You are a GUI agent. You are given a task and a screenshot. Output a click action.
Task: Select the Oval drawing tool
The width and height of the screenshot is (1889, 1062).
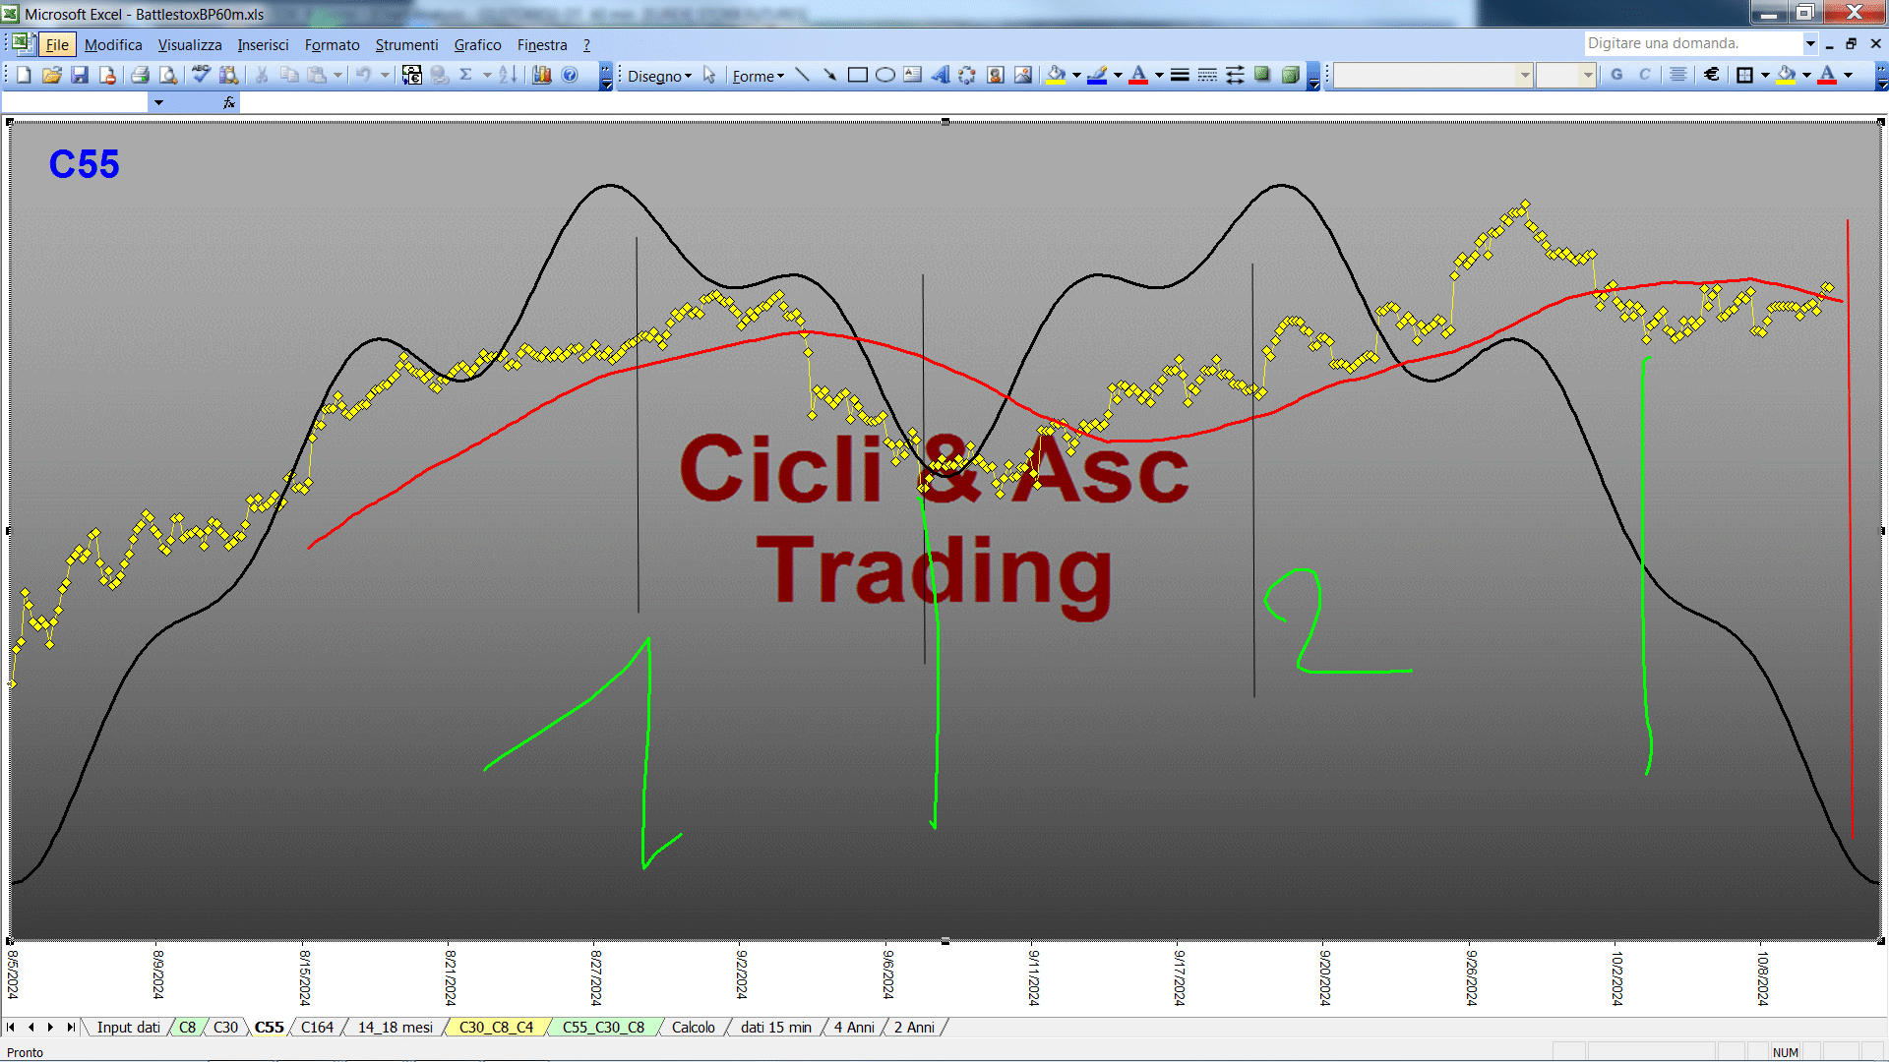pyautogui.click(x=885, y=75)
